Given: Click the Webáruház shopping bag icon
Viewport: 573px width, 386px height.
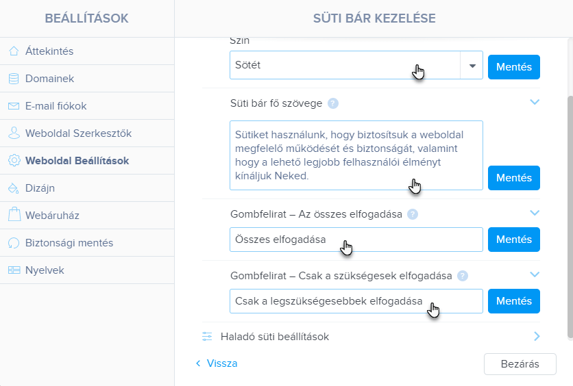Looking at the screenshot, I should point(14,214).
